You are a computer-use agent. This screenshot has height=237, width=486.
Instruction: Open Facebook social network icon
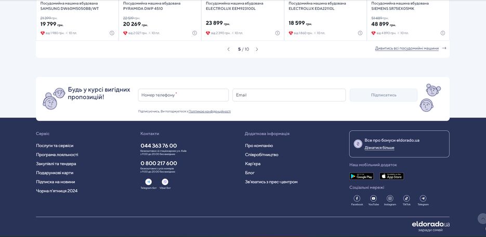357,198
